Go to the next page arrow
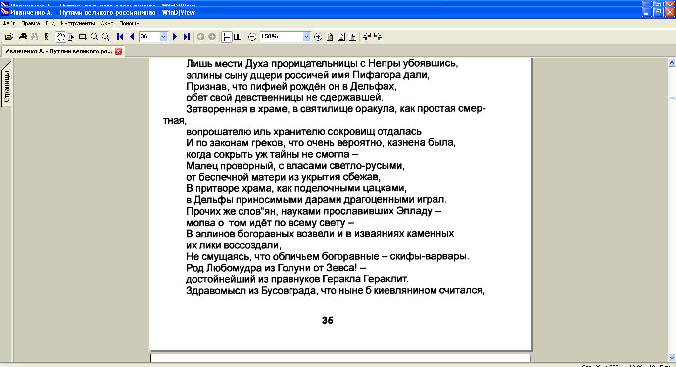 (x=175, y=37)
